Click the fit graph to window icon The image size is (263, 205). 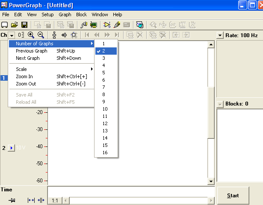tap(74, 35)
